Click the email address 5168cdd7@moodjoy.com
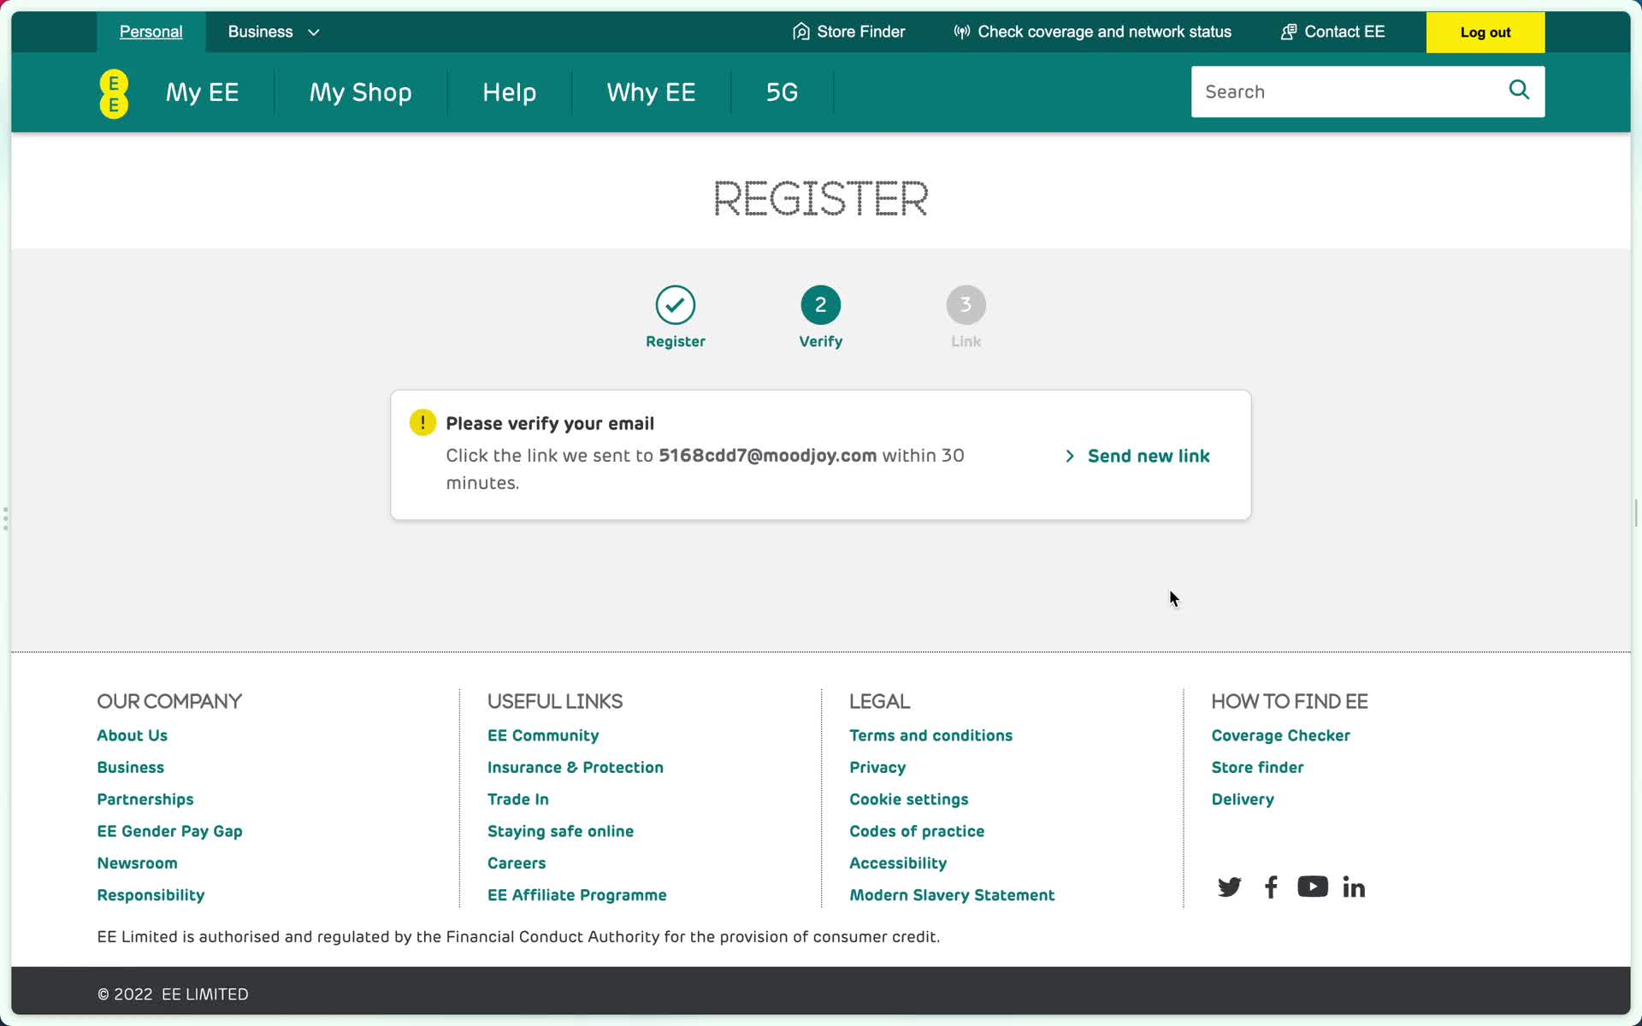This screenshot has height=1026, width=1642. point(768,456)
